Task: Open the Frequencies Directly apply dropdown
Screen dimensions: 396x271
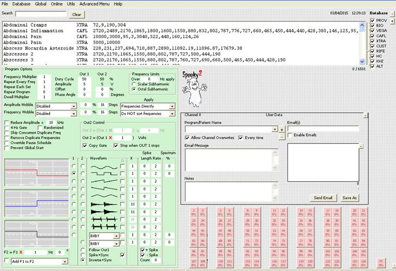Action: [172, 106]
